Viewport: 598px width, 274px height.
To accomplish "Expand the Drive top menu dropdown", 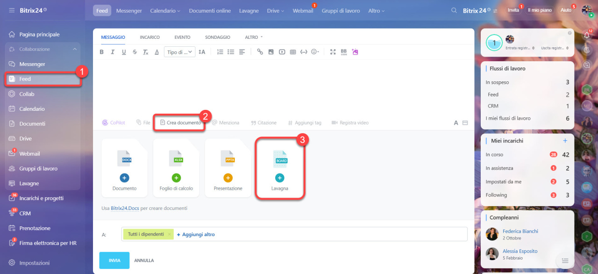I will point(276,11).
